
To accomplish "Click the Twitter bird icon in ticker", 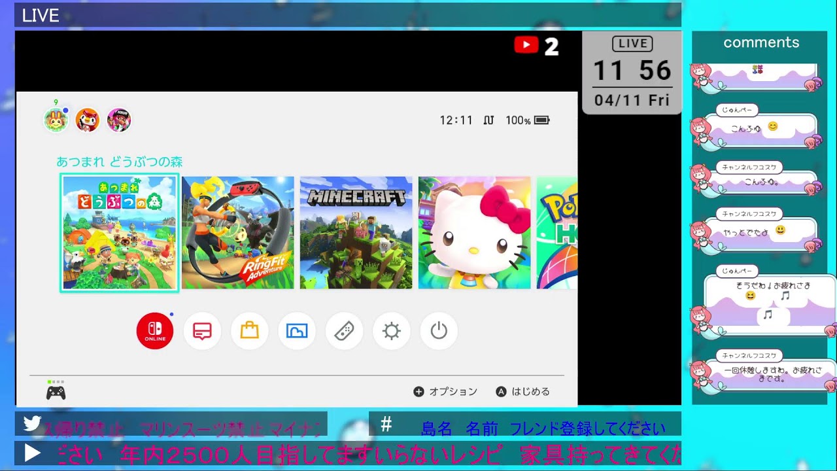I will click(32, 424).
